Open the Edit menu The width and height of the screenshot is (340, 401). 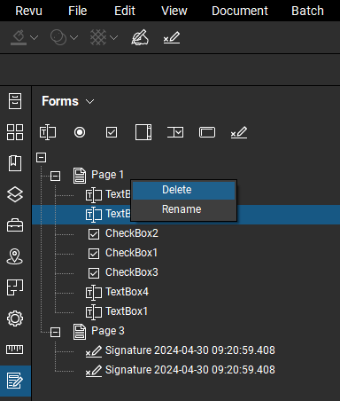(125, 11)
